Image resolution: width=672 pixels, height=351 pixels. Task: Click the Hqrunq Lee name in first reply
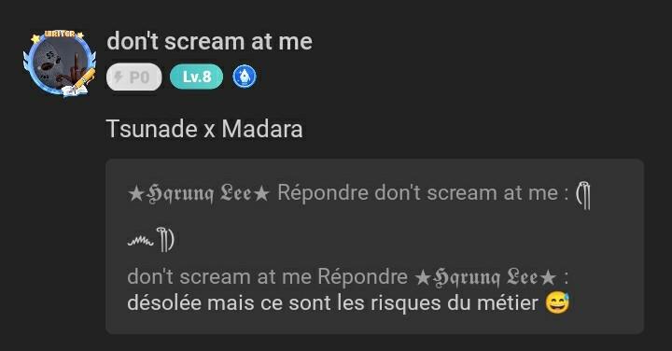coord(199,193)
